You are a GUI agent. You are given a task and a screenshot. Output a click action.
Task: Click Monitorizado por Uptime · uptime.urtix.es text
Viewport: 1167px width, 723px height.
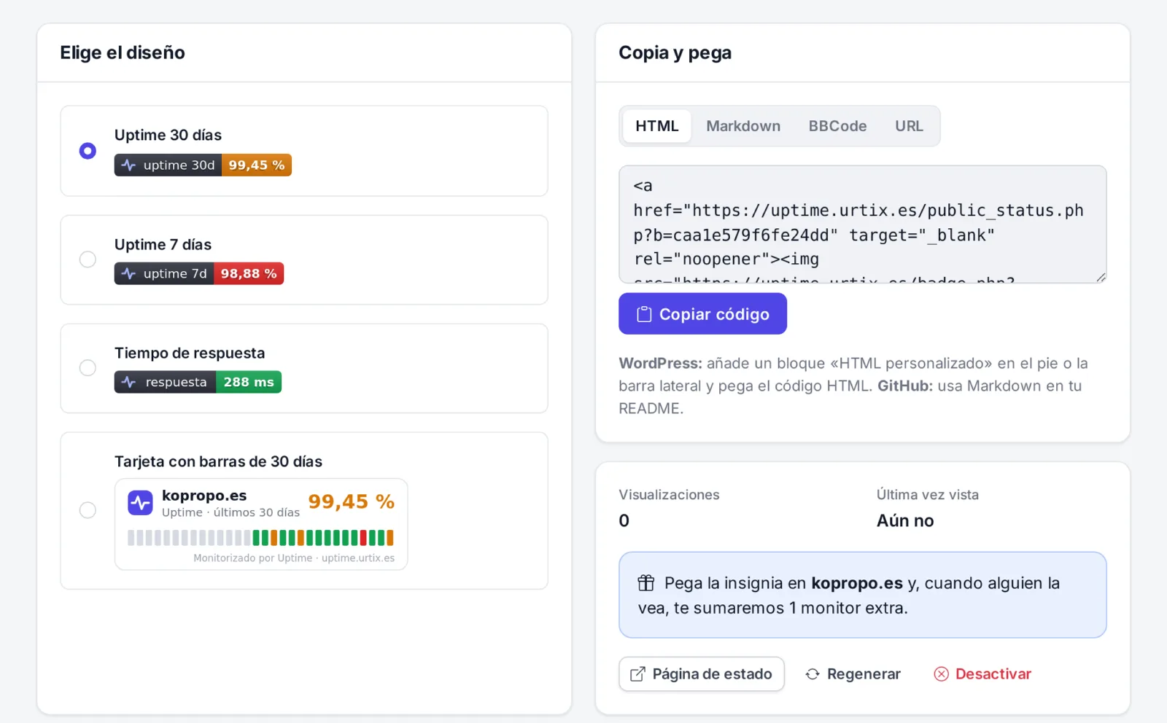pyautogui.click(x=294, y=558)
